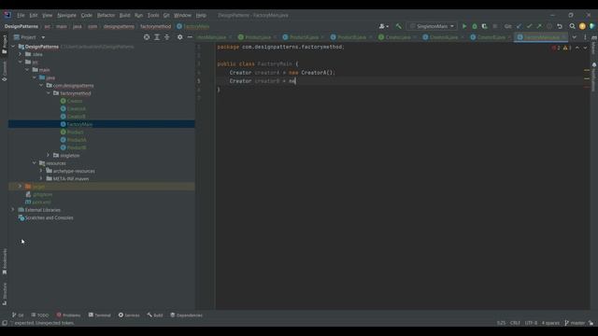The image size is (598, 336).
Task: Switch to the Creator.java editor tab
Action: tap(397, 37)
